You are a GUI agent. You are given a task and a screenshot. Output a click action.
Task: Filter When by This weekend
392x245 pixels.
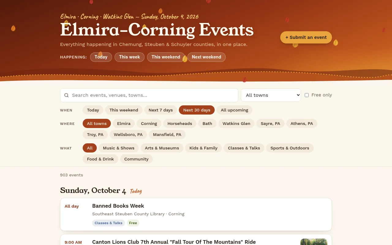(124, 110)
